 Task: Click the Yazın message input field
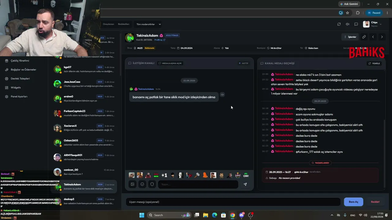198,184
